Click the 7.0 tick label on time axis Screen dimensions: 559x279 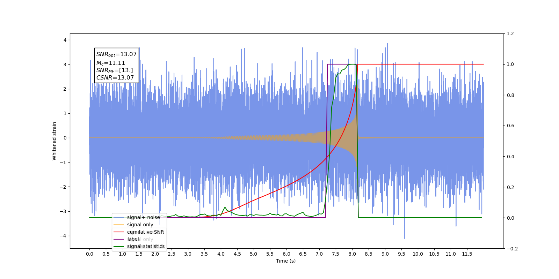pyautogui.click(x=319, y=254)
